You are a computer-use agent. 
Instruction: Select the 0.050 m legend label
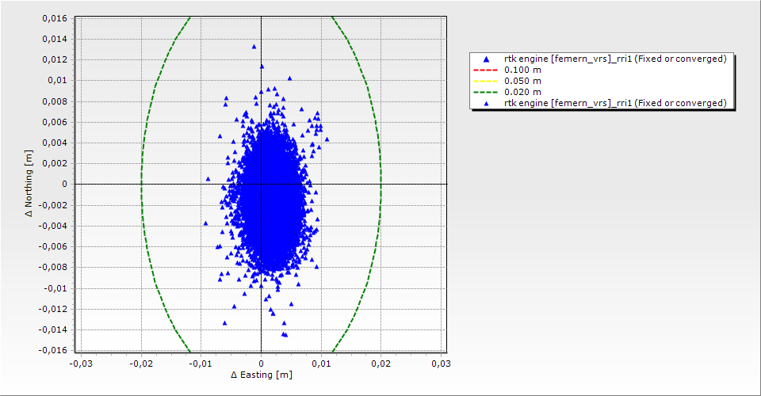[523, 81]
